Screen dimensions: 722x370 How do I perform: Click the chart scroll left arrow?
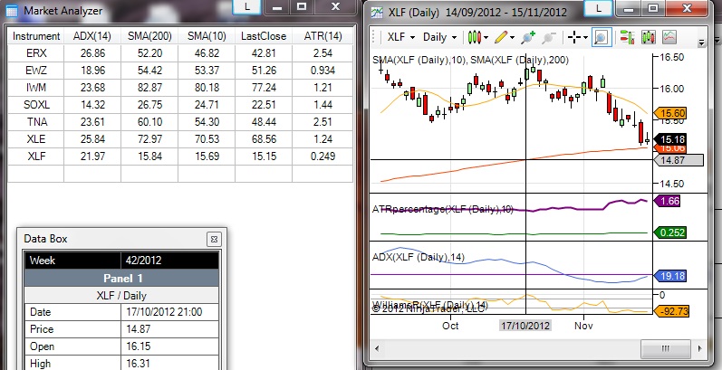click(x=377, y=348)
